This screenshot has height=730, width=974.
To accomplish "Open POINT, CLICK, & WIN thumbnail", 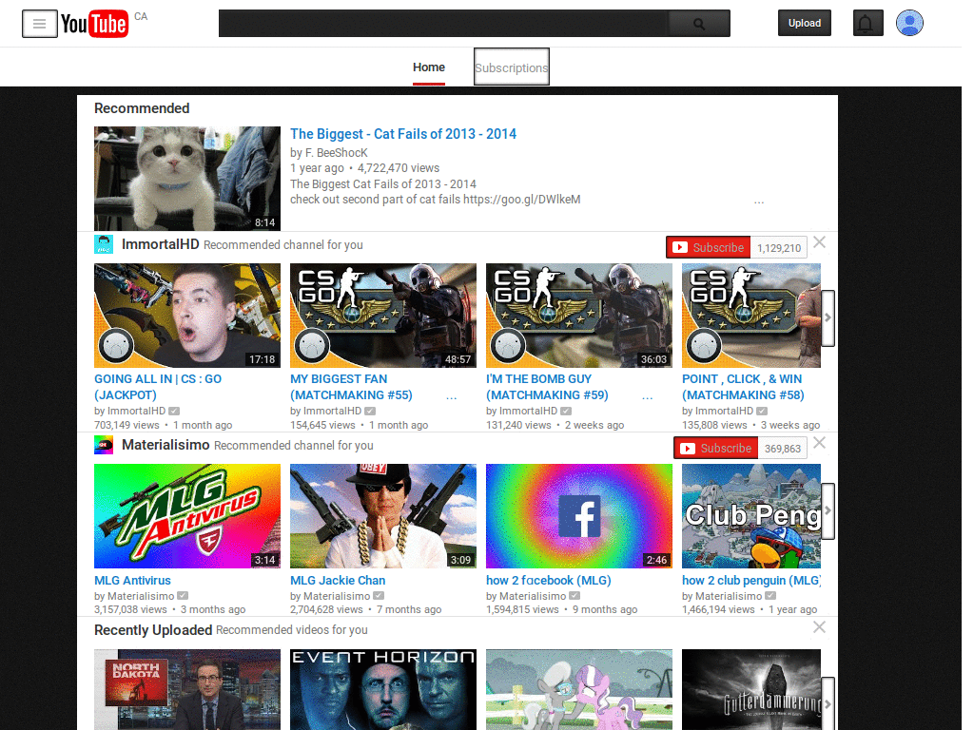I will [x=751, y=316].
